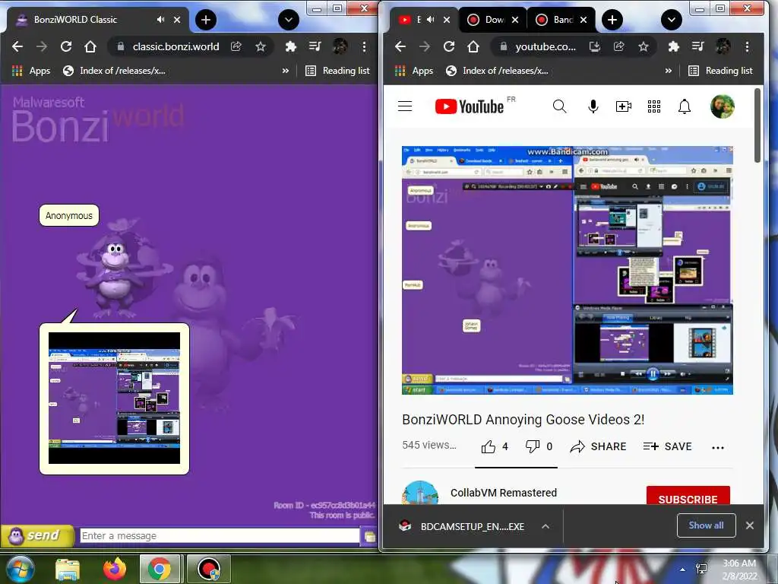This screenshot has width=778, height=584.
Task: Open media controls in BonziWORLD window
Action: coord(315,46)
